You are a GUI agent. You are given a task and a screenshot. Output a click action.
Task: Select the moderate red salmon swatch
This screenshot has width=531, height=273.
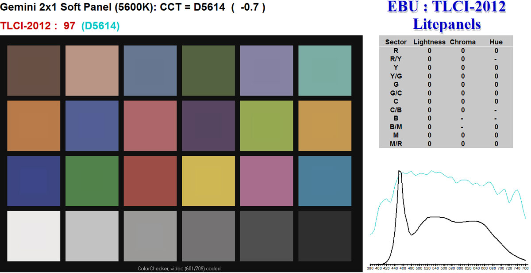tap(150, 126)
